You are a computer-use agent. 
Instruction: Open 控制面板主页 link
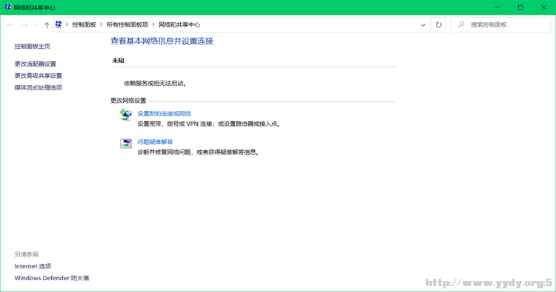(33, 47)
